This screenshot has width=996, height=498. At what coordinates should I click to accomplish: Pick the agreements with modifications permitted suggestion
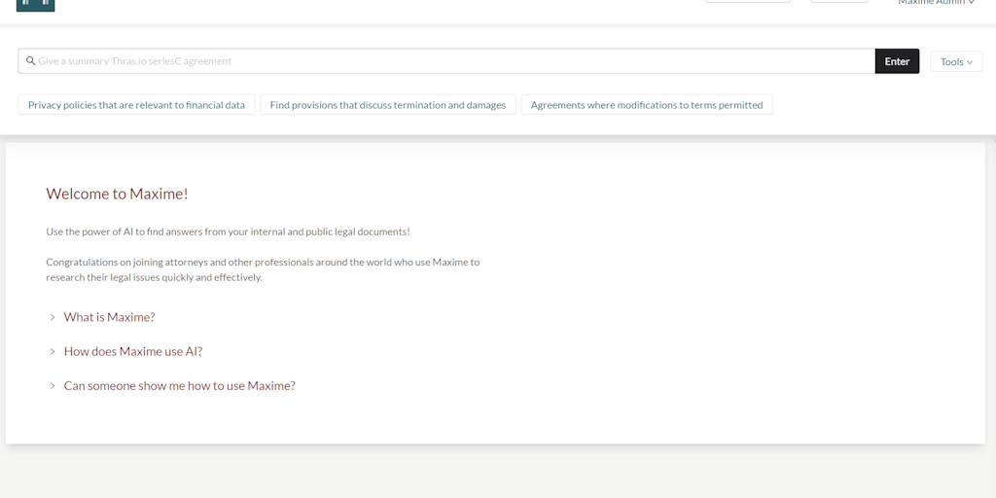tap(647, 105)
